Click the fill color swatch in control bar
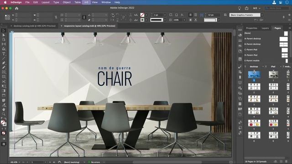This screenshot has height=164, width=292. pyautogui.click(x=142, y=15)
